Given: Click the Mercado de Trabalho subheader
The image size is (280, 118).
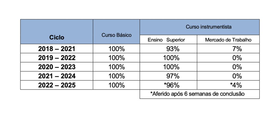Looking at the screenshot, I should [228, 40].
